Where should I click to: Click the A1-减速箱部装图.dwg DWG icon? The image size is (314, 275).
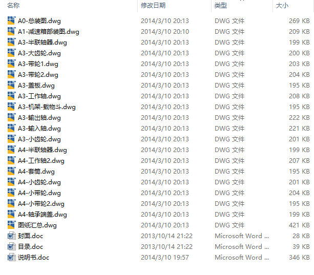point(11,31)
